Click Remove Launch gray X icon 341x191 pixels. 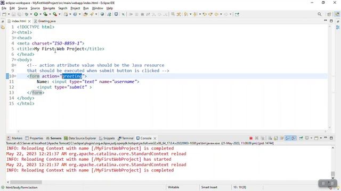pyautogui.click(x=257, y=138)
